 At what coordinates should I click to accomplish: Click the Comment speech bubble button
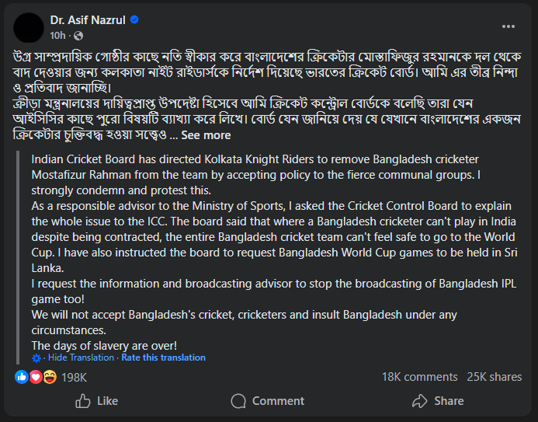coord(268,401)
